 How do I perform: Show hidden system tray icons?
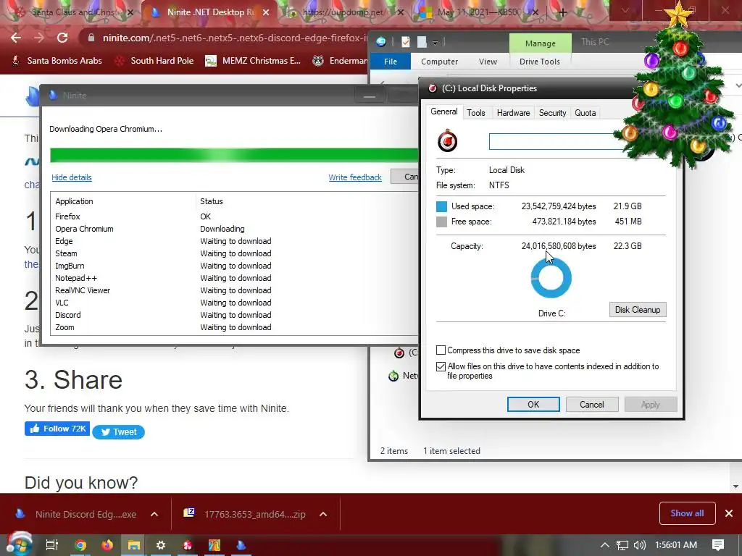pyautogui.click(x=604, y=545)
